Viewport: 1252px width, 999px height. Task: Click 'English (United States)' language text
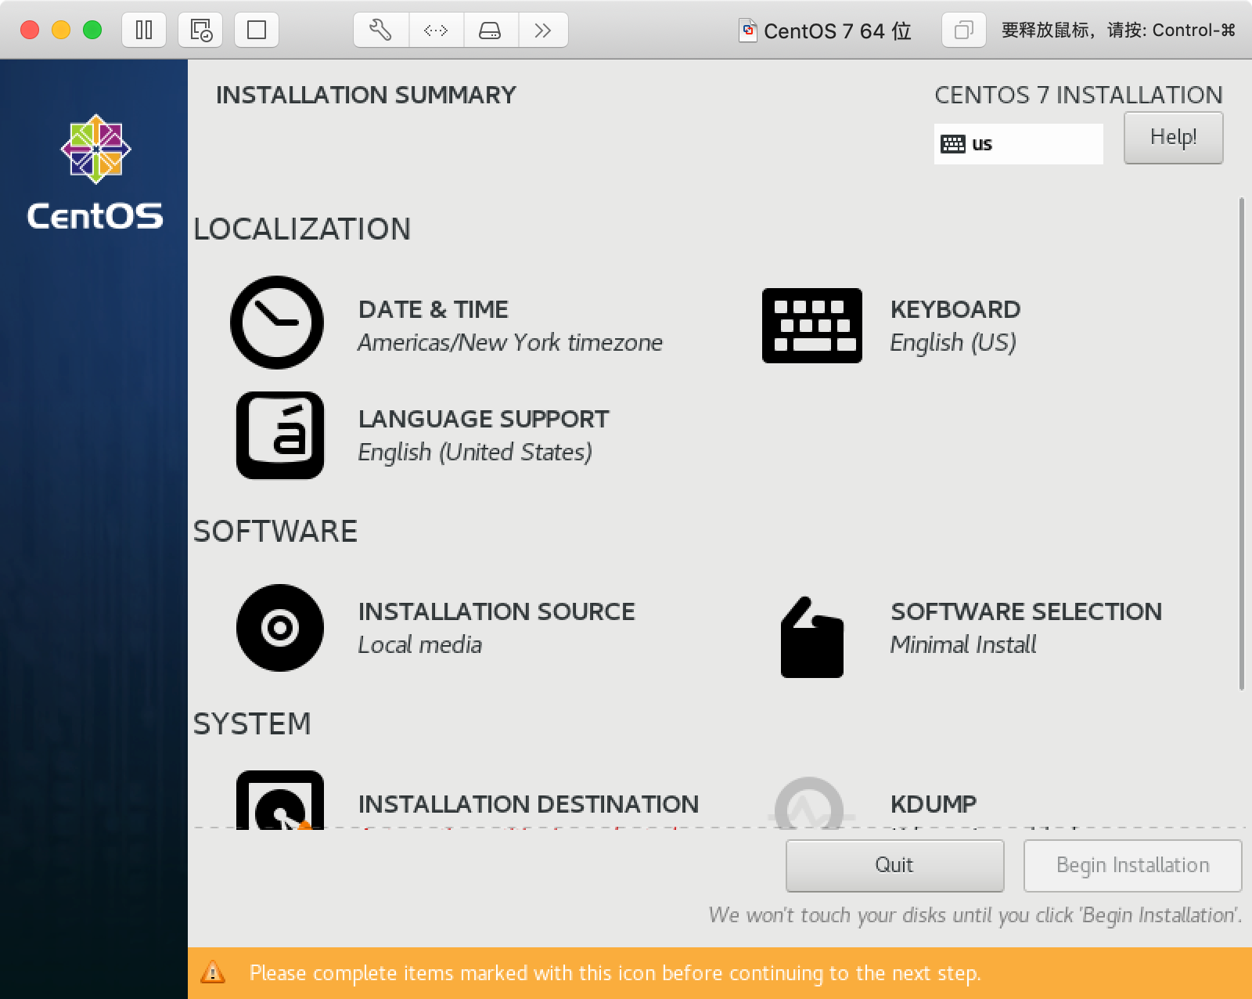click(x=475, y=452)
